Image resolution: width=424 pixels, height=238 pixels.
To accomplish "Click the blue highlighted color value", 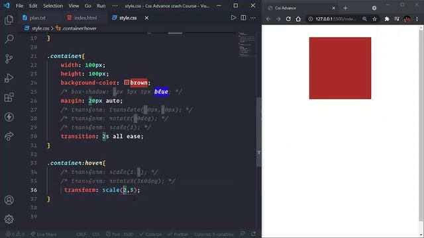I will 161,91.
